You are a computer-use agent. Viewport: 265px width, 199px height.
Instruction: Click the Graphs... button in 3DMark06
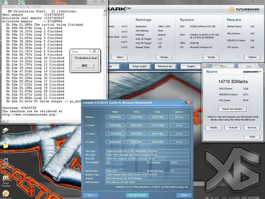pyautogui.click(x=192, y=66)
